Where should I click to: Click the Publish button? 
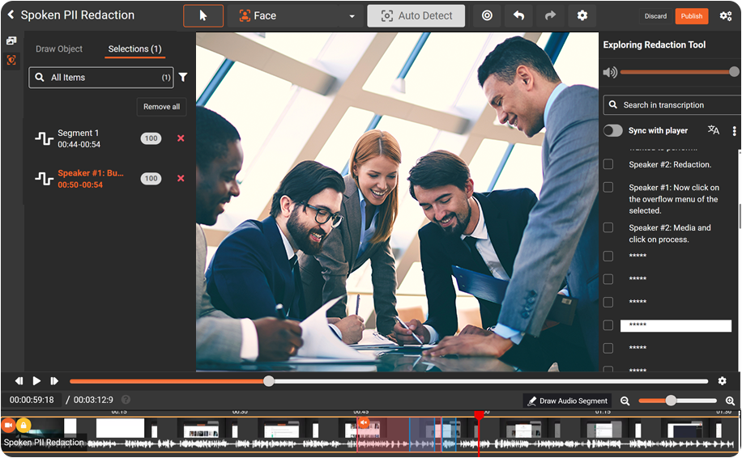click(691, 16)
